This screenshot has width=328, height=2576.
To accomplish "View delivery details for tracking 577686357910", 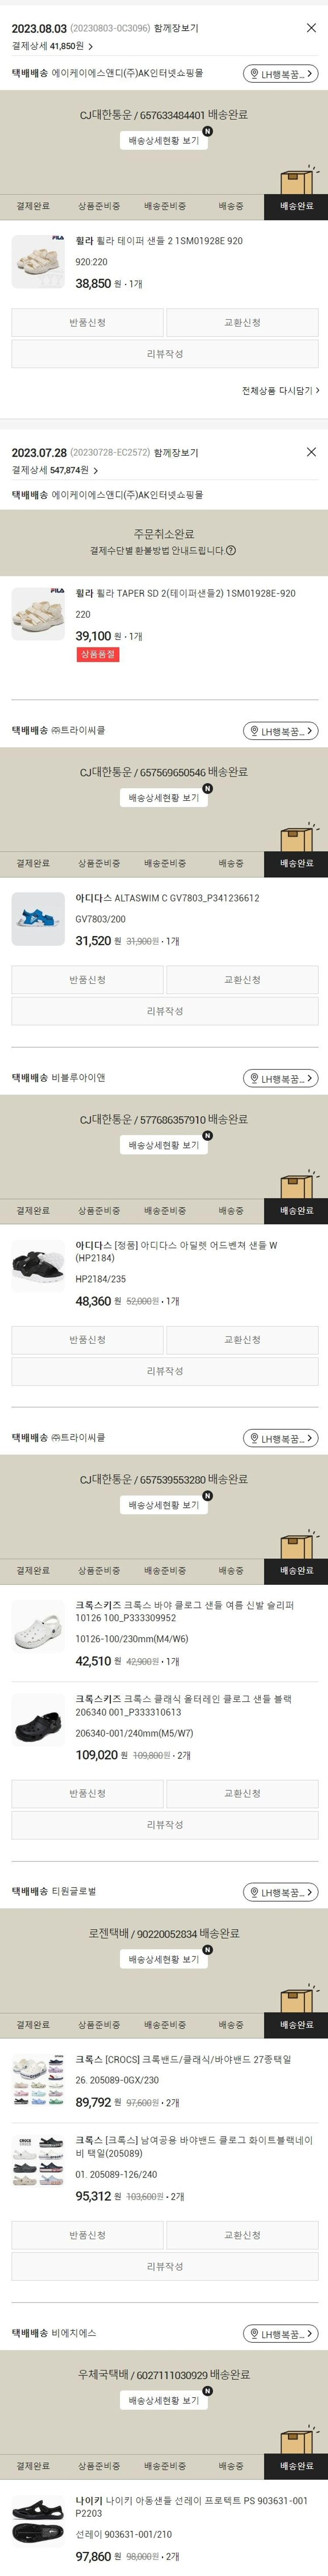I will [164, 1145].
